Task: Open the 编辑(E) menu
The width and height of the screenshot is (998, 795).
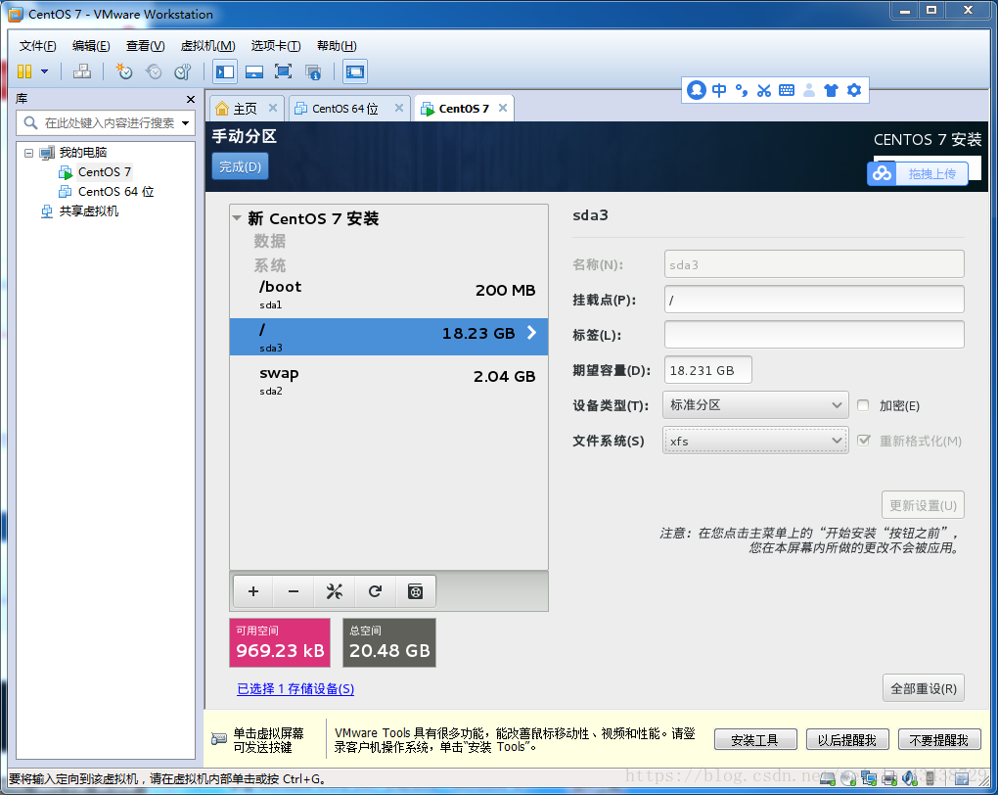Action: pyautogui.click(x=91, y=46)
